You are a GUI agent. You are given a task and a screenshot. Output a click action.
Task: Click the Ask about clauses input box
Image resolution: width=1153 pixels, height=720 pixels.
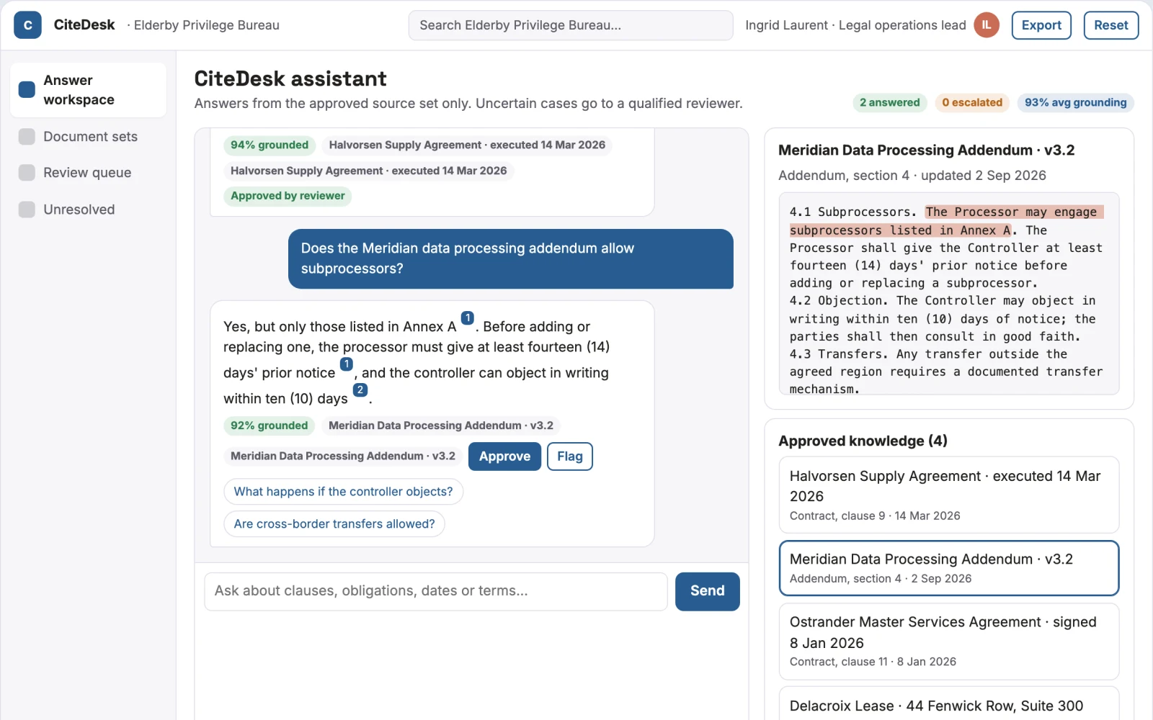(x=436, y=591)
